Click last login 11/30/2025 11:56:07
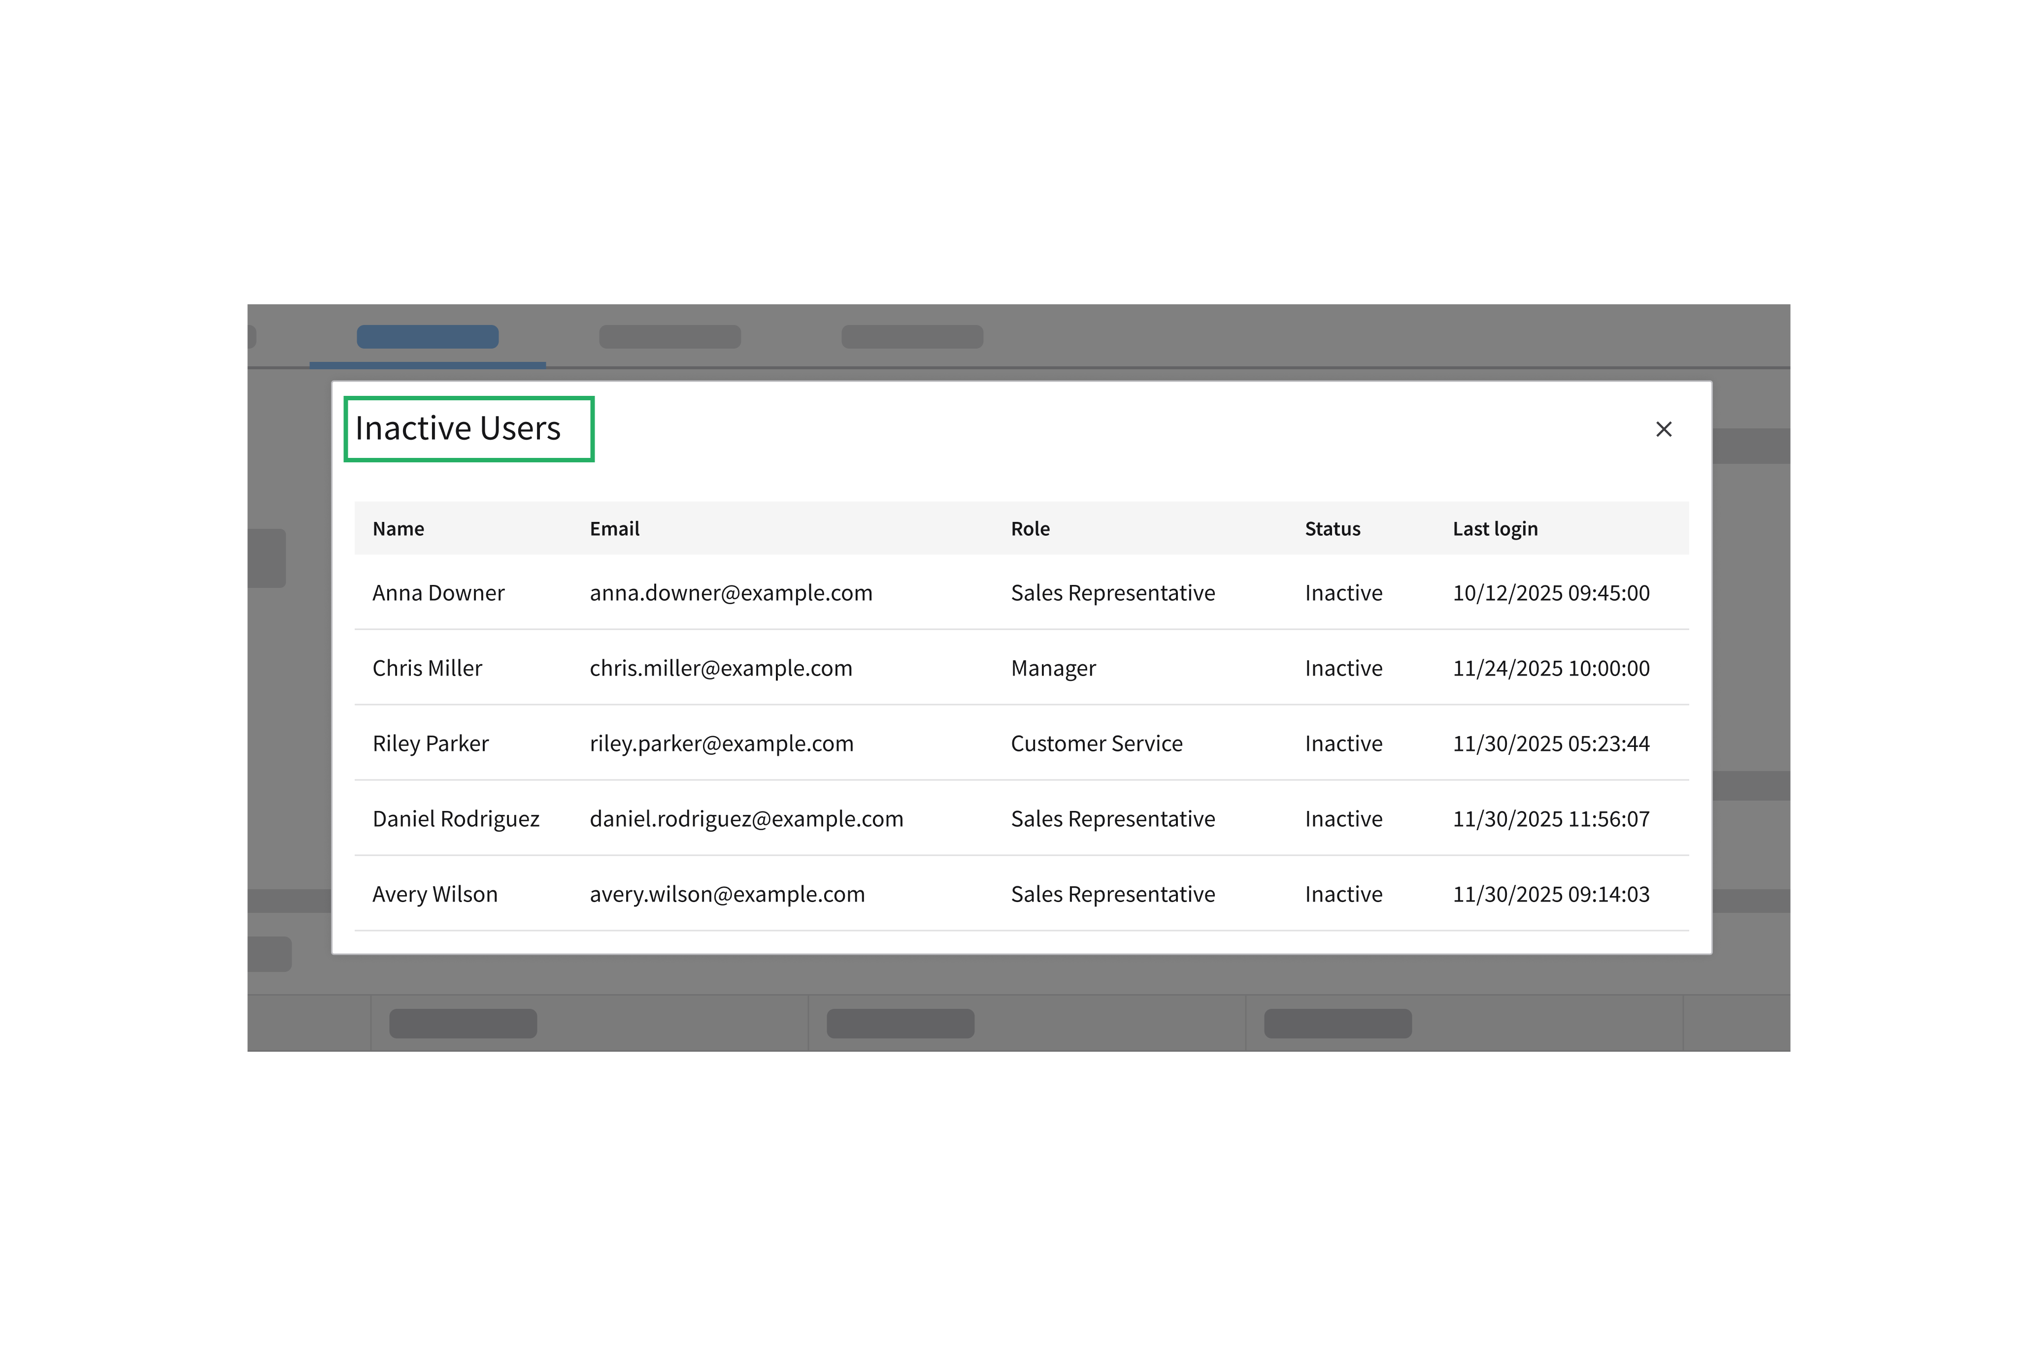 click(x=1550, y=819)
